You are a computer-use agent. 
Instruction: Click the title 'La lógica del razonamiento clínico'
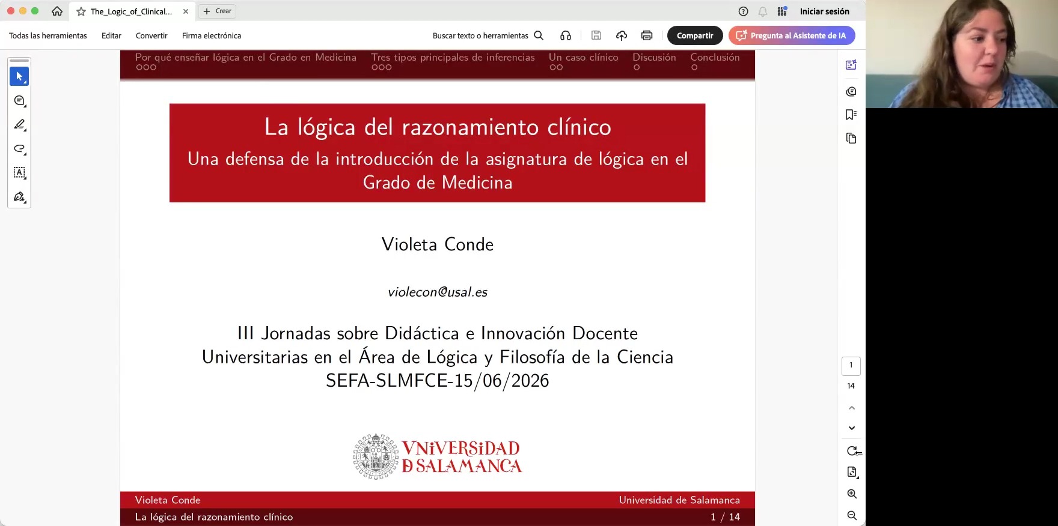point(438,127)
